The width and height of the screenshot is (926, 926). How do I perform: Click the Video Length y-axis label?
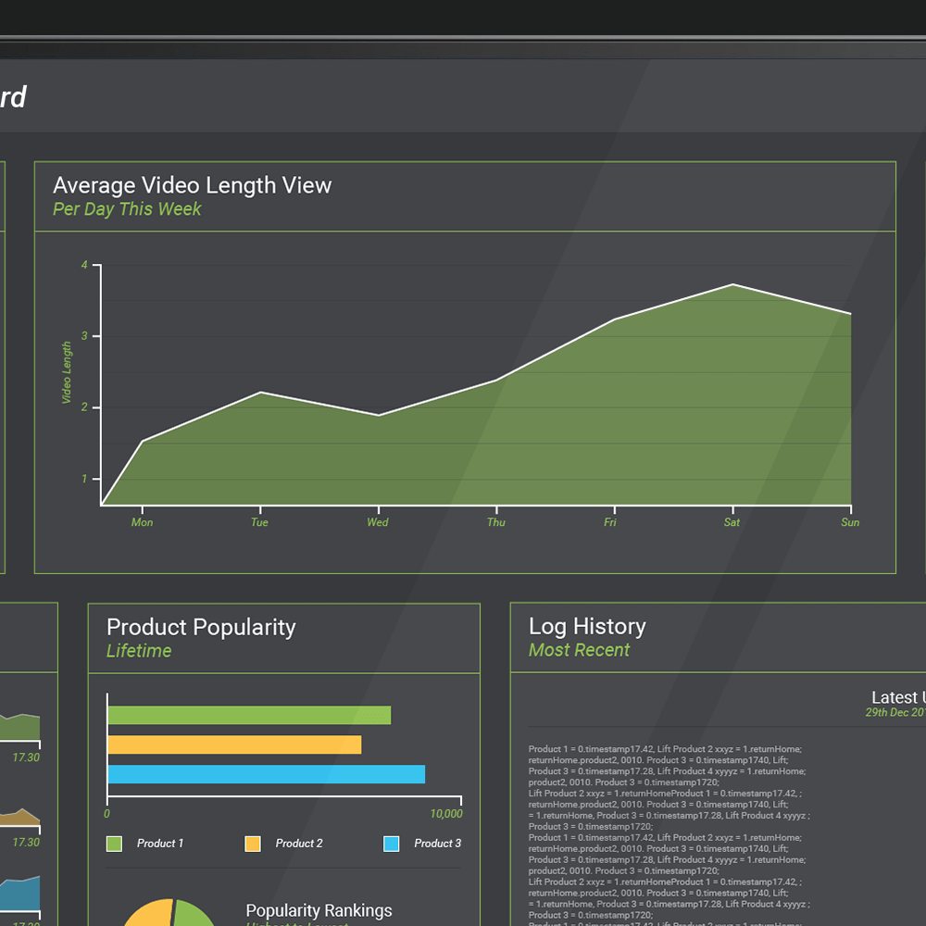click(67, 372)
